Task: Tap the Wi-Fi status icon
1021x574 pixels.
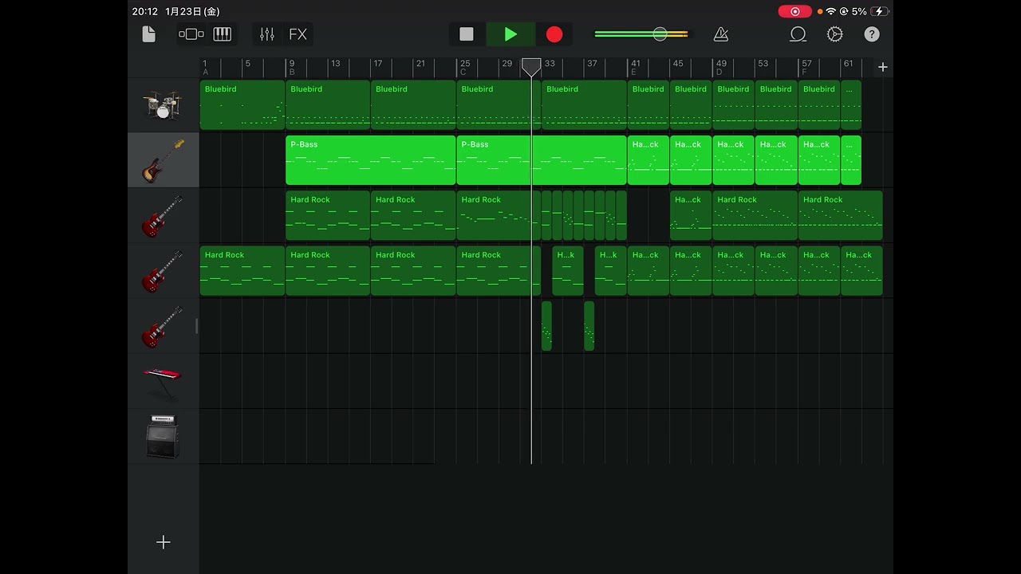Action: (830, 11)
